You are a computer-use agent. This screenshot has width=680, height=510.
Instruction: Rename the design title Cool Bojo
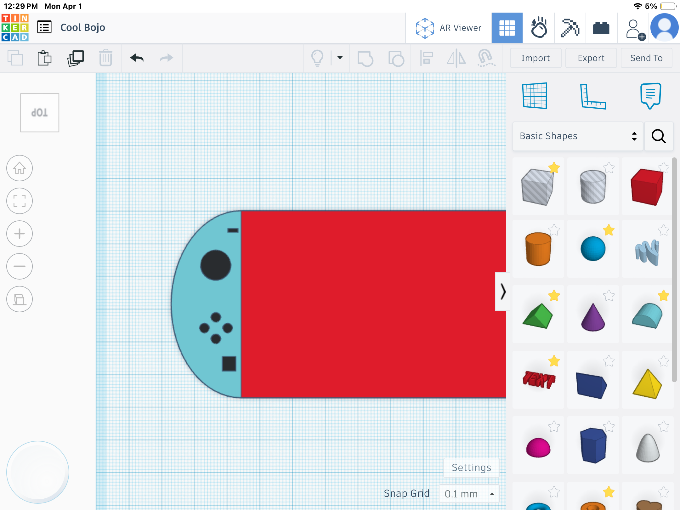[x=83, y=27]
